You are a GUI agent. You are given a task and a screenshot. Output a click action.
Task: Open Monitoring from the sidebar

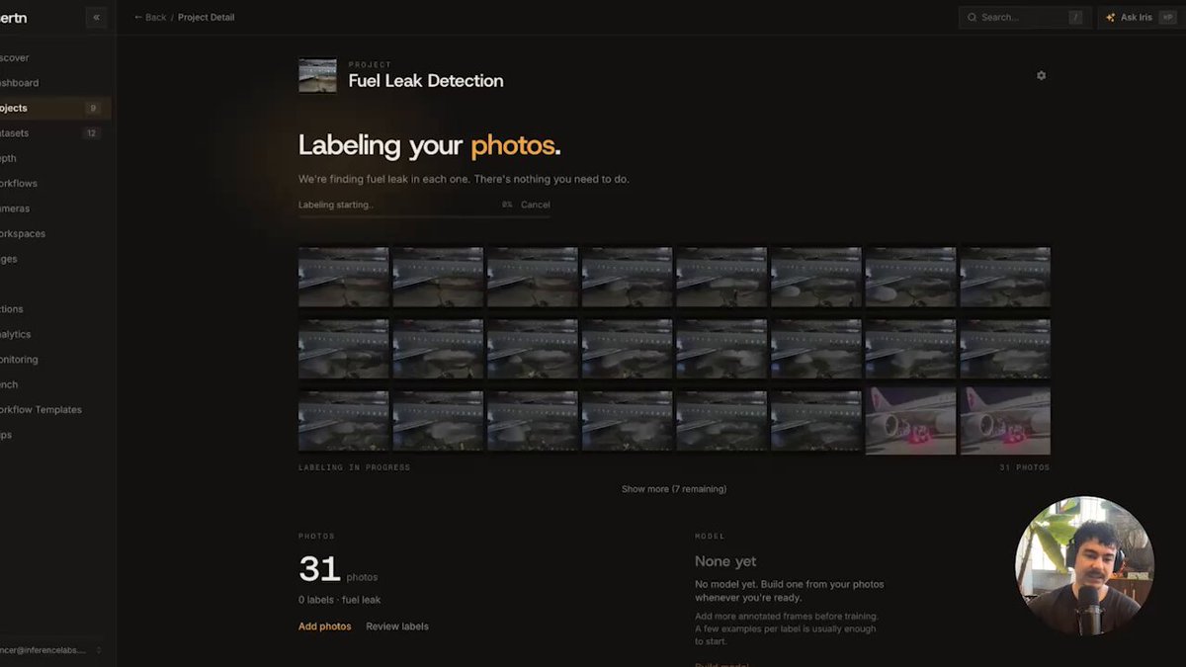[19, 360]
